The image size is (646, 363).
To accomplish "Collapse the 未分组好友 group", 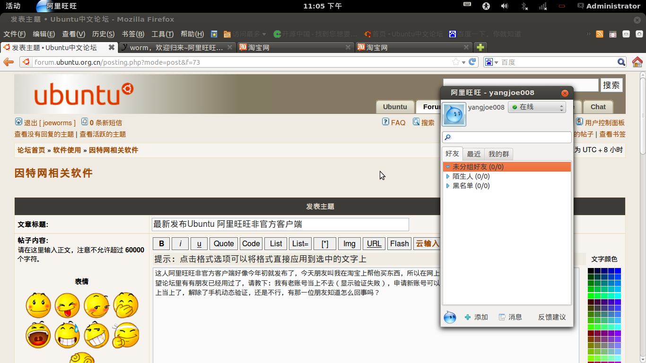I will 448,167.
